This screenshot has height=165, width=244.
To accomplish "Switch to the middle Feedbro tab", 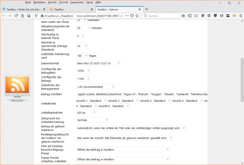I will pos(71,9).
